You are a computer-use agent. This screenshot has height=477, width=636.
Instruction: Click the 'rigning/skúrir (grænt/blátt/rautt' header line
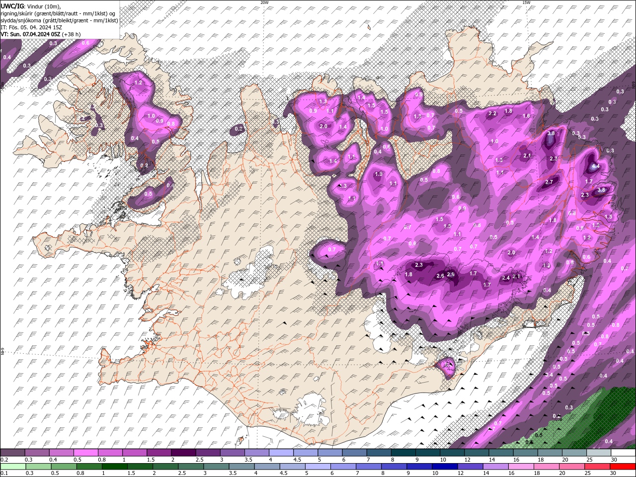59,13
